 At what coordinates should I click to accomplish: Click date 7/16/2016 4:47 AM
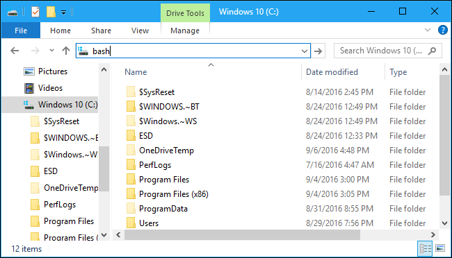coord(339,165)
